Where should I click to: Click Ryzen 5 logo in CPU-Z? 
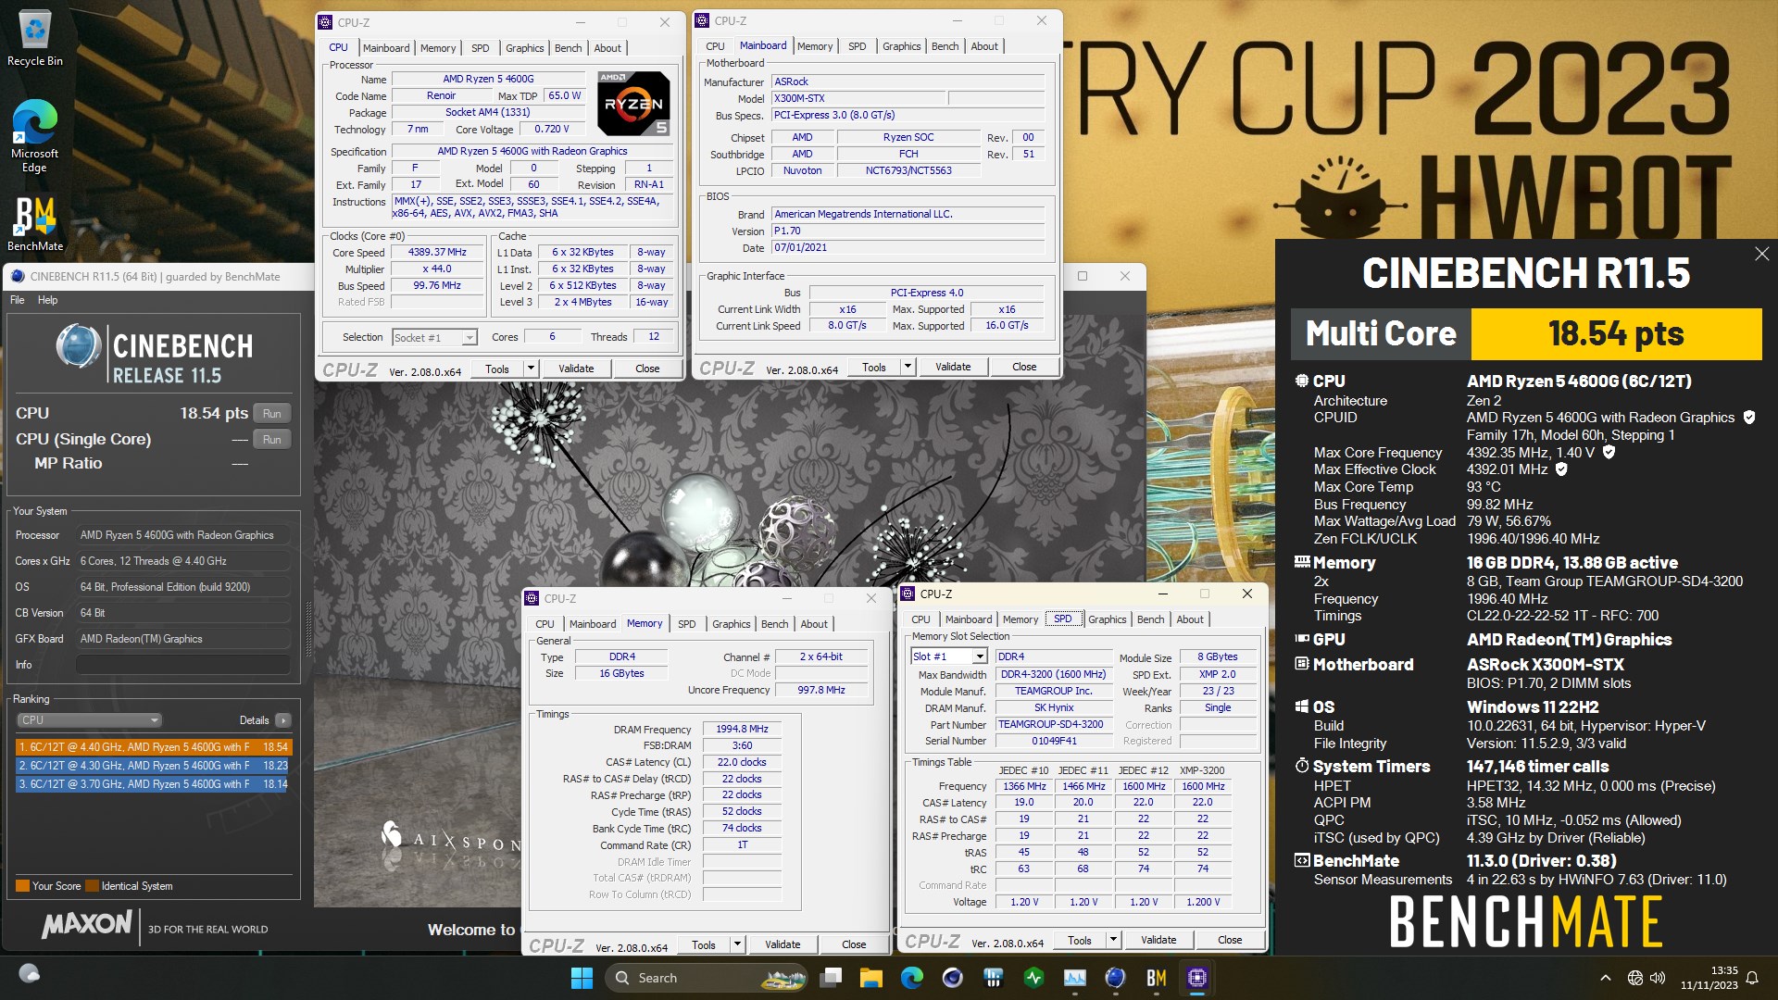click(633, 104)
